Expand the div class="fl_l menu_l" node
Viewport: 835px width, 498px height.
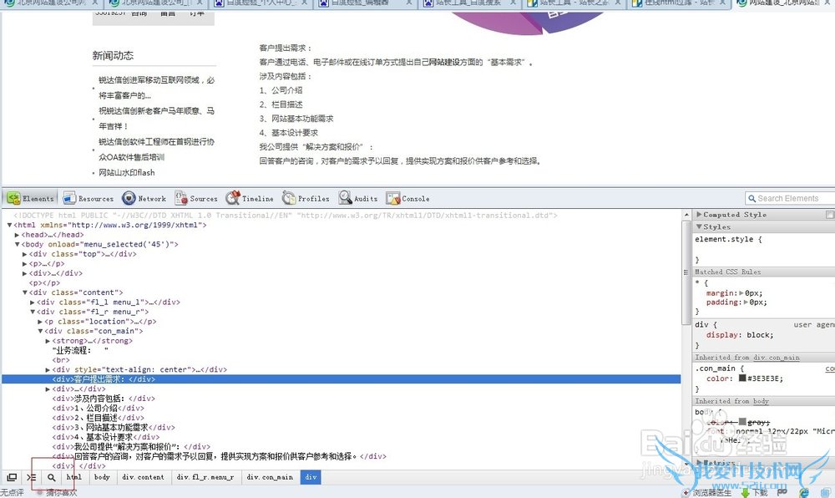point(33,302)
